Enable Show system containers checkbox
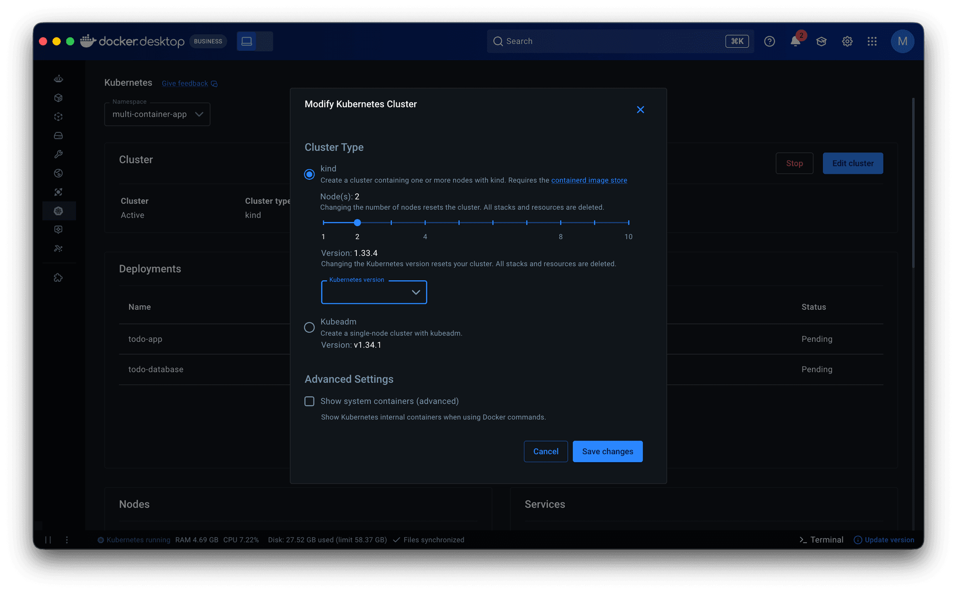This screenshot has width=957, height=593. click(310, 401)
